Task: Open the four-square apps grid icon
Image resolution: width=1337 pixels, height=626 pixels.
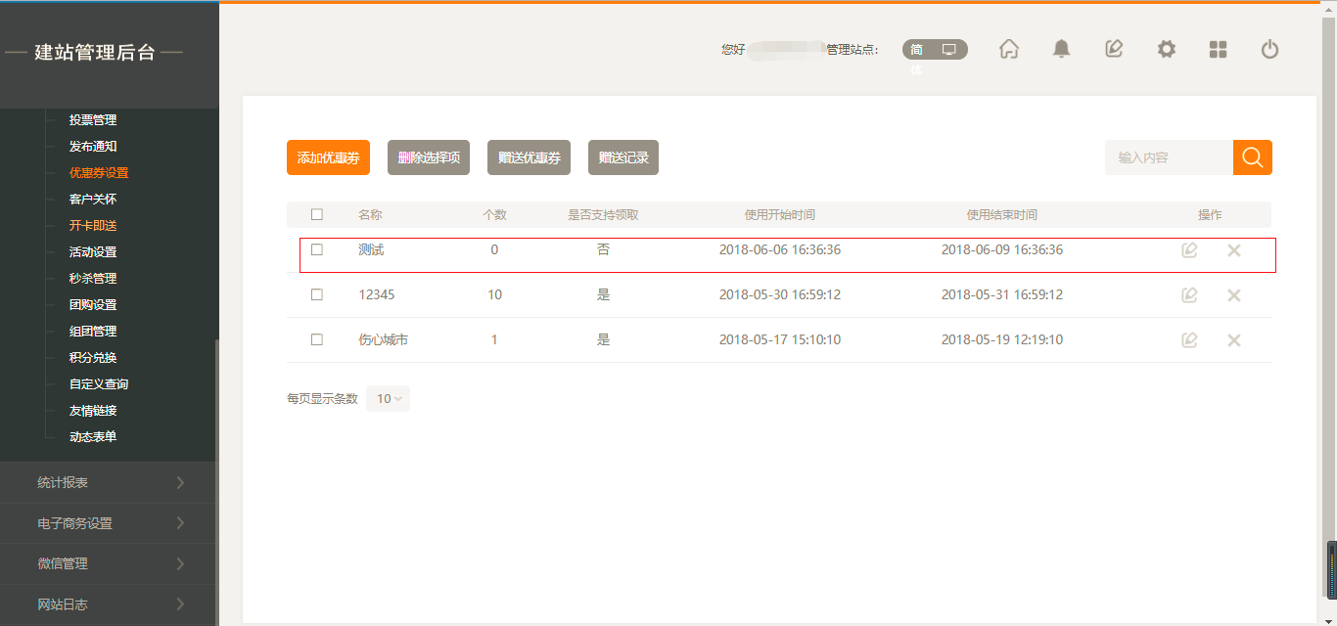Action: coord(1218,49)
